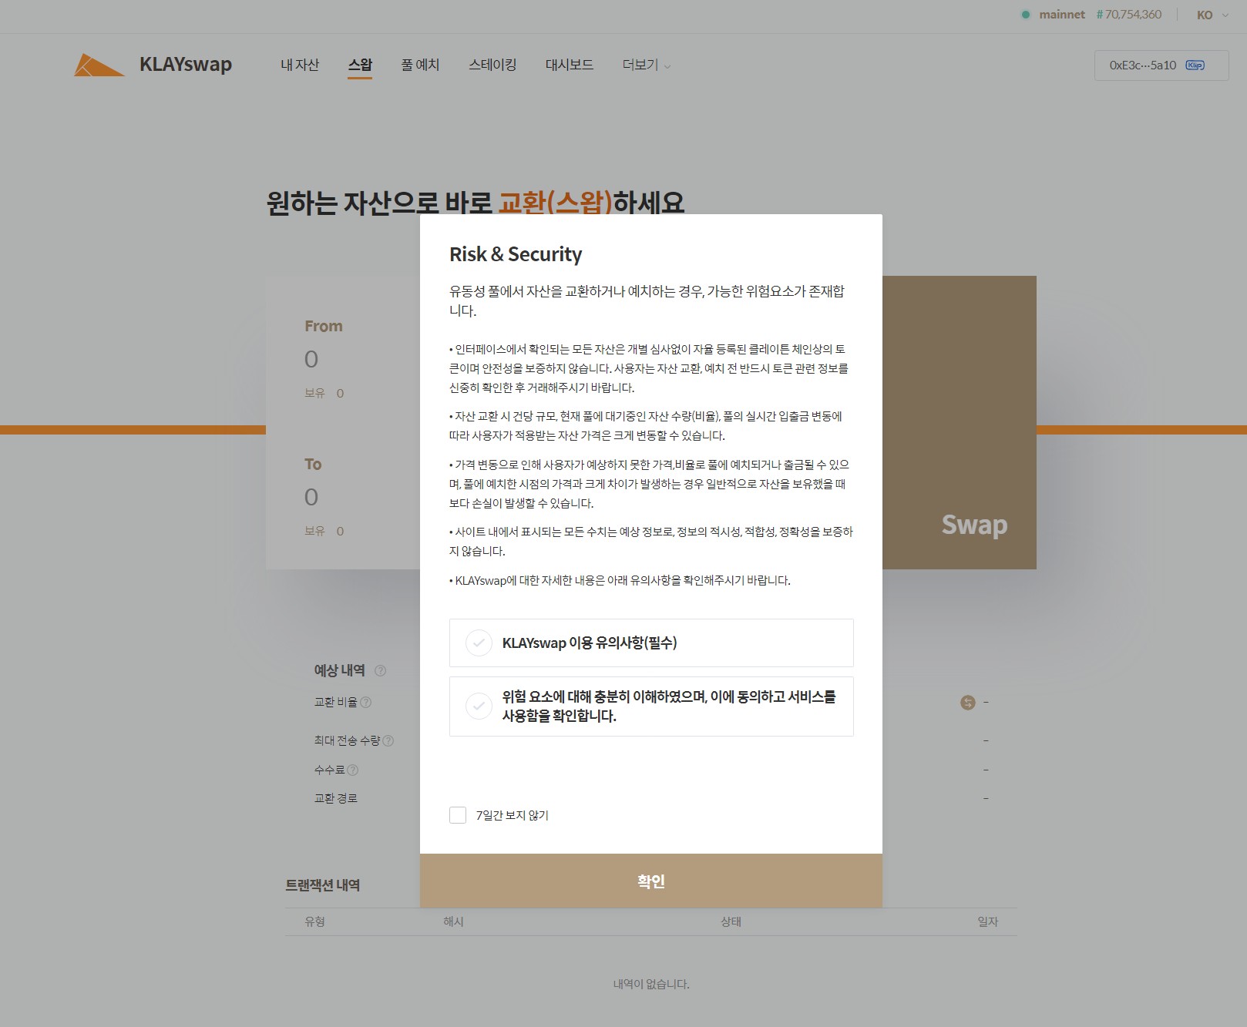This screenshot has width=1247, height=1027.
Task: Click the 내역이 없습니다. empty message
Action: click(651, 985)
